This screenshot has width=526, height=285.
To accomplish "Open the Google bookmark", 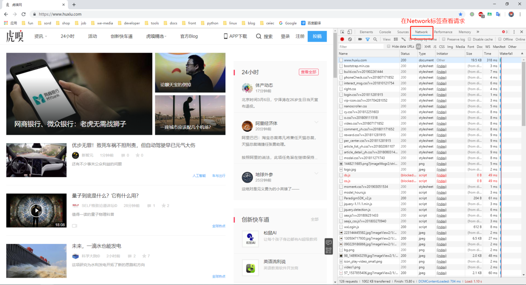I will [x=288, y=23].
